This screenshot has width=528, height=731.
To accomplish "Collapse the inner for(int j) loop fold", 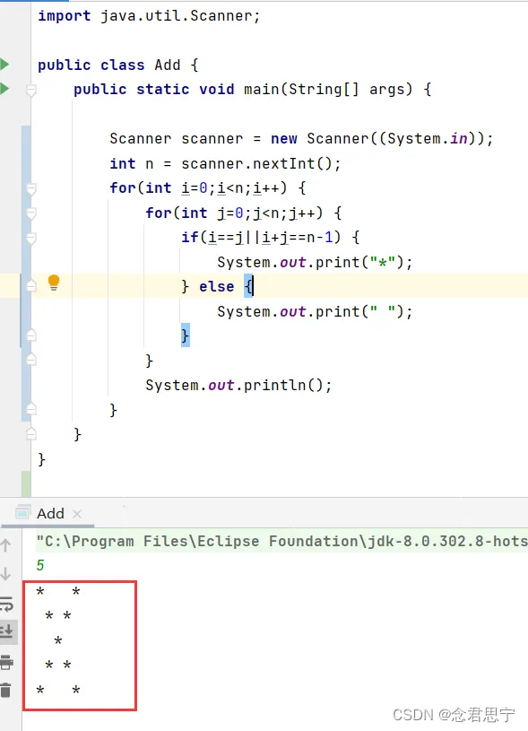I will tap(31, 213).
